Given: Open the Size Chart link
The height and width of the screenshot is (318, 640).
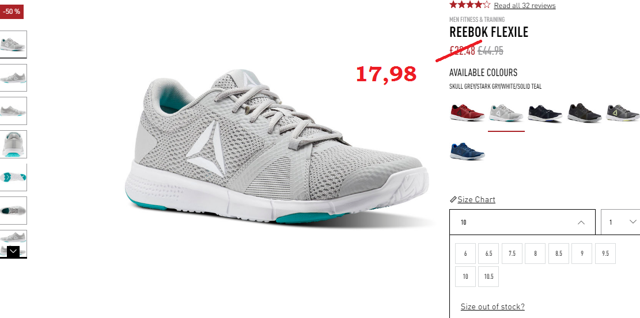Looking at the screenshot, I should (x=476, y=199).
